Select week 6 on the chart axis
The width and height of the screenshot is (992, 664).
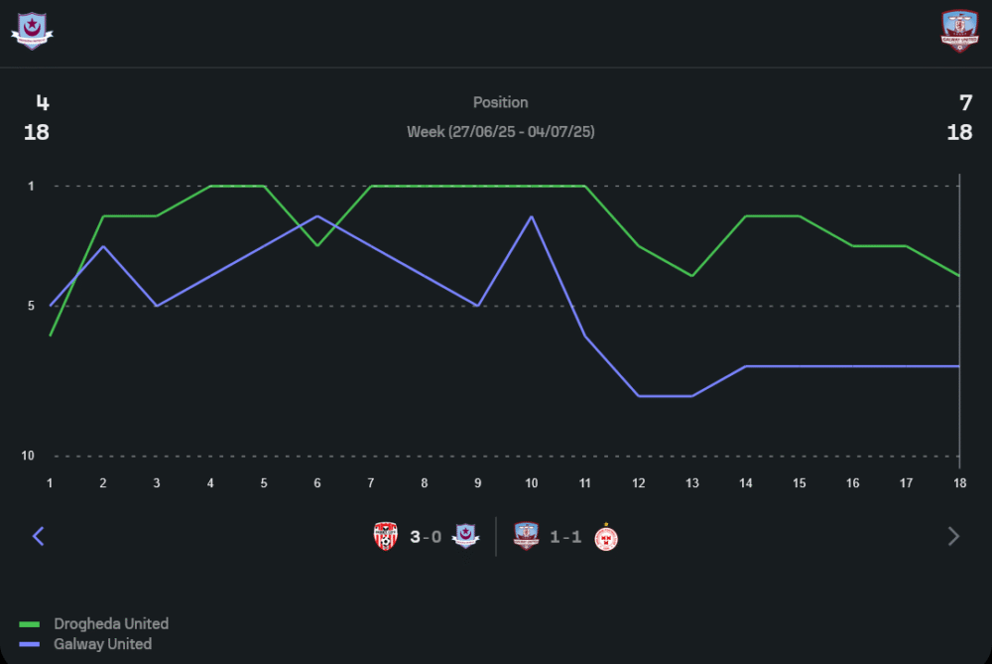coord(317,482)
